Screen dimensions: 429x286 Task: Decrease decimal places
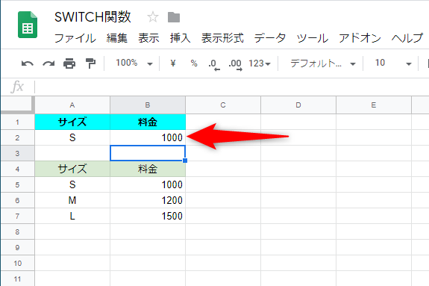pyautogui.click(x=213, y=64)
